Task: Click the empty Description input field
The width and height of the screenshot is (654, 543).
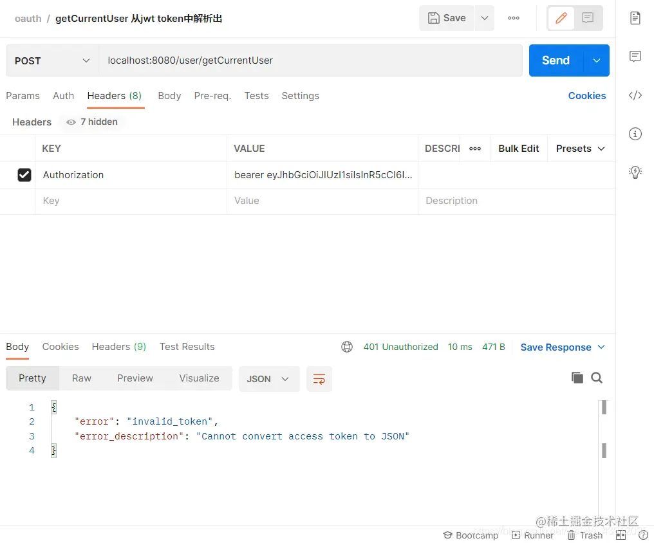Action: 516,201
